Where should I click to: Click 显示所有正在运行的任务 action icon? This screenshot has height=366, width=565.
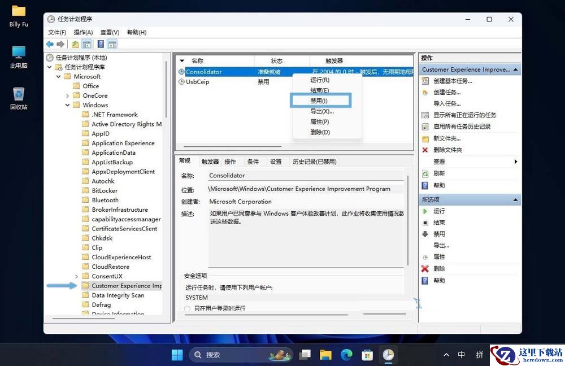[425, 115]
